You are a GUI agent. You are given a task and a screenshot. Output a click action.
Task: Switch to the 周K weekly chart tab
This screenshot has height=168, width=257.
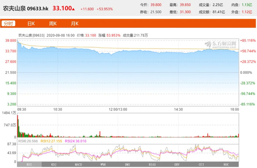[53, 24]
